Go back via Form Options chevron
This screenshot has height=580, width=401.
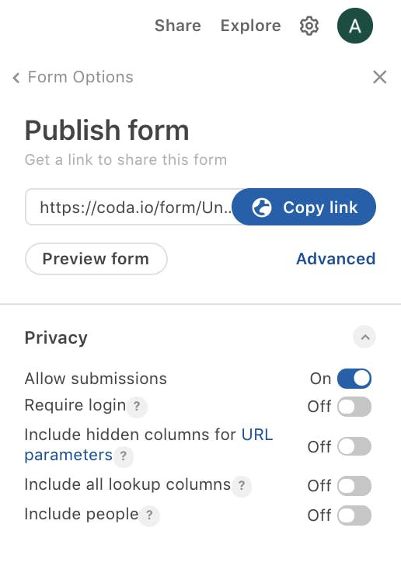pos(16,78)
